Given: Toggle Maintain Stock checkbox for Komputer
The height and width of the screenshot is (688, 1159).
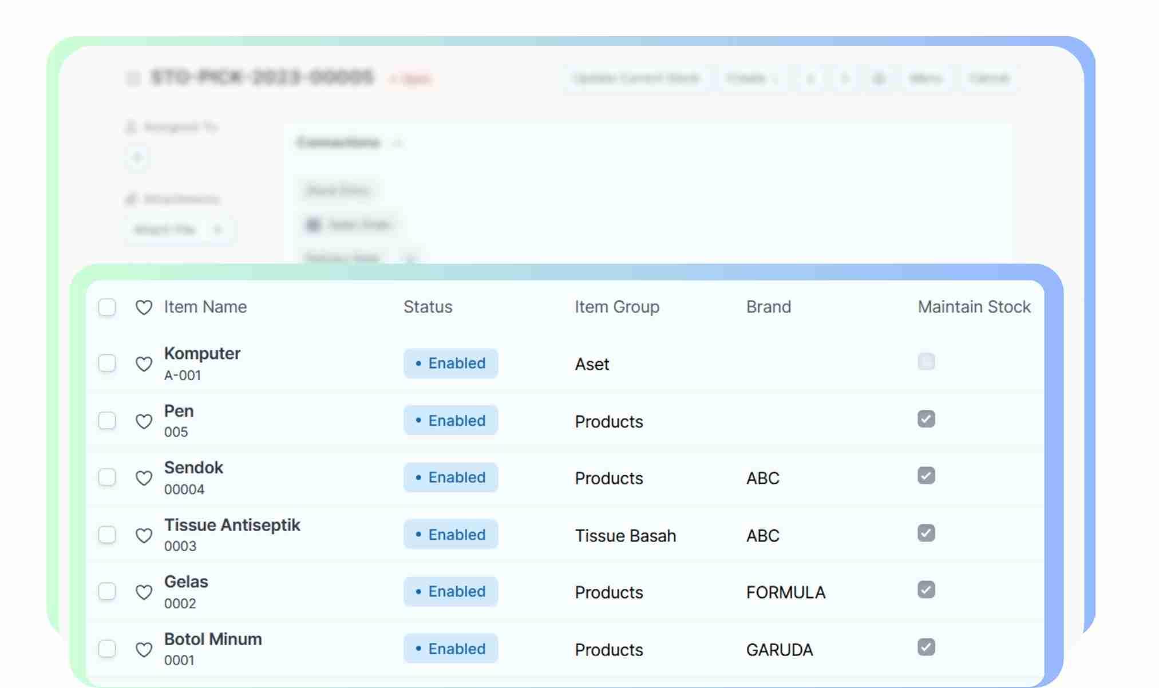Looking at the screenshot, I should click(x=925, y=362).
